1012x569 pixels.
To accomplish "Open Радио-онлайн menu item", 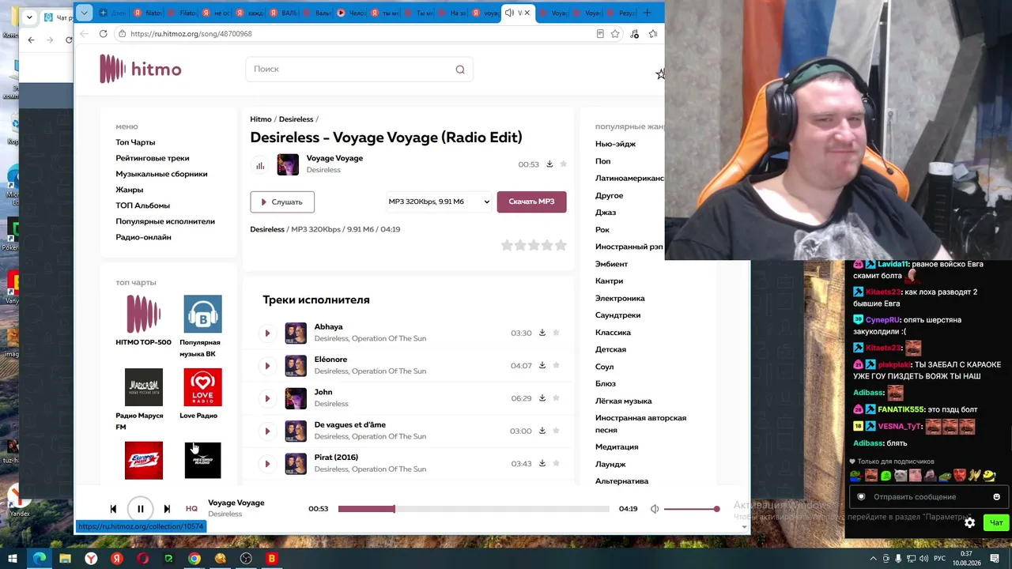I will coord(143,237).
